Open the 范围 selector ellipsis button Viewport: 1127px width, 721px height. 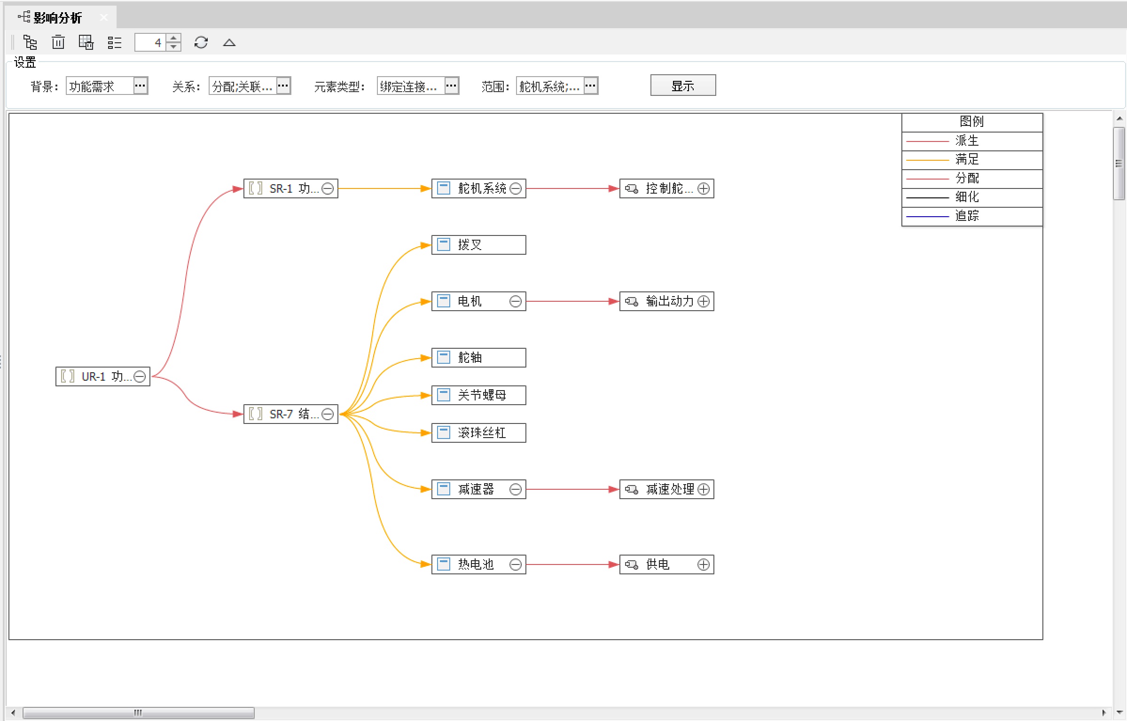[590, 86]
